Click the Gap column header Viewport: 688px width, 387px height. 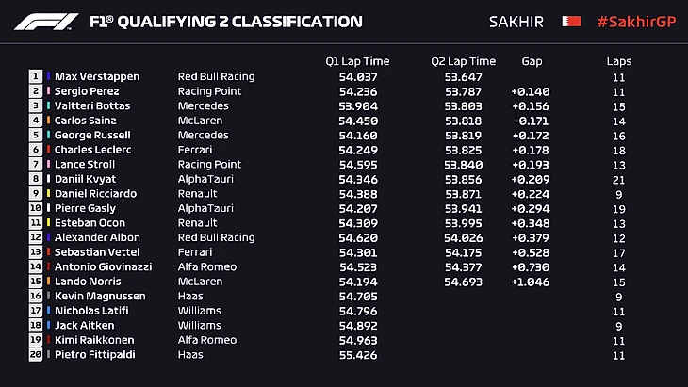(532, 61)
